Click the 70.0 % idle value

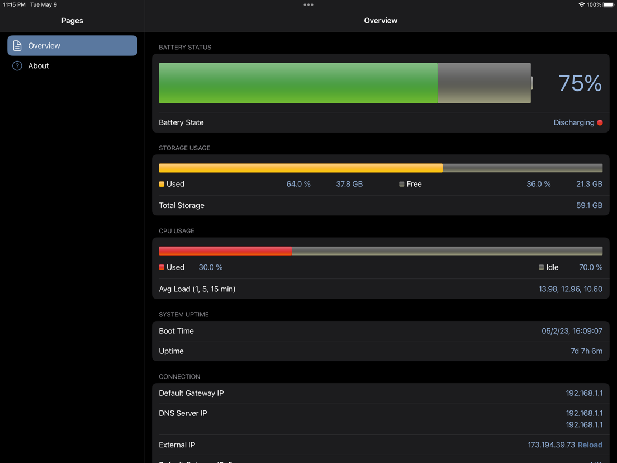point(591,267)
